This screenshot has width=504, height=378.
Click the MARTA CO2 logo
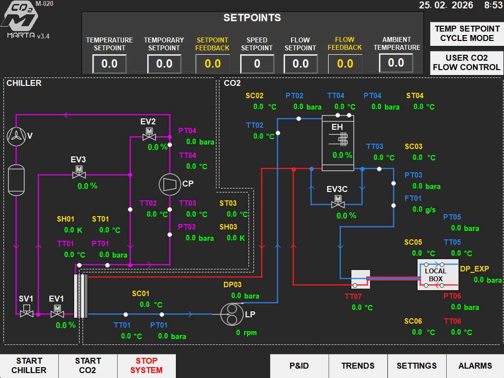point(21,20)
